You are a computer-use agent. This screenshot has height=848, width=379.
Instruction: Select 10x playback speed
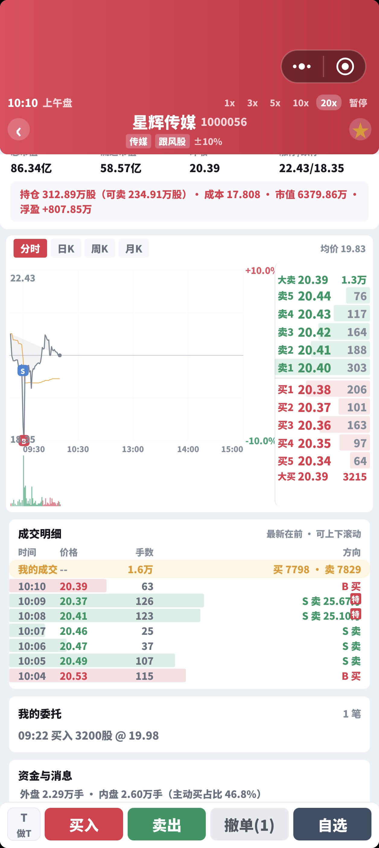coord(301,103)
